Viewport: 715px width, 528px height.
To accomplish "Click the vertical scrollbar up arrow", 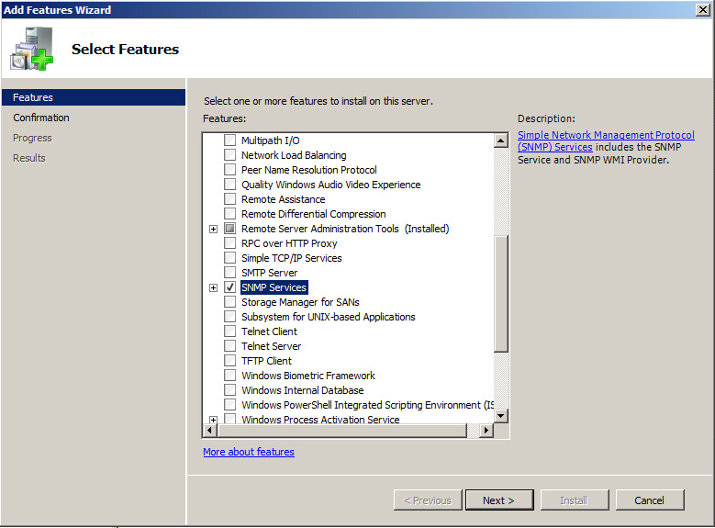I will click(501, 140).
